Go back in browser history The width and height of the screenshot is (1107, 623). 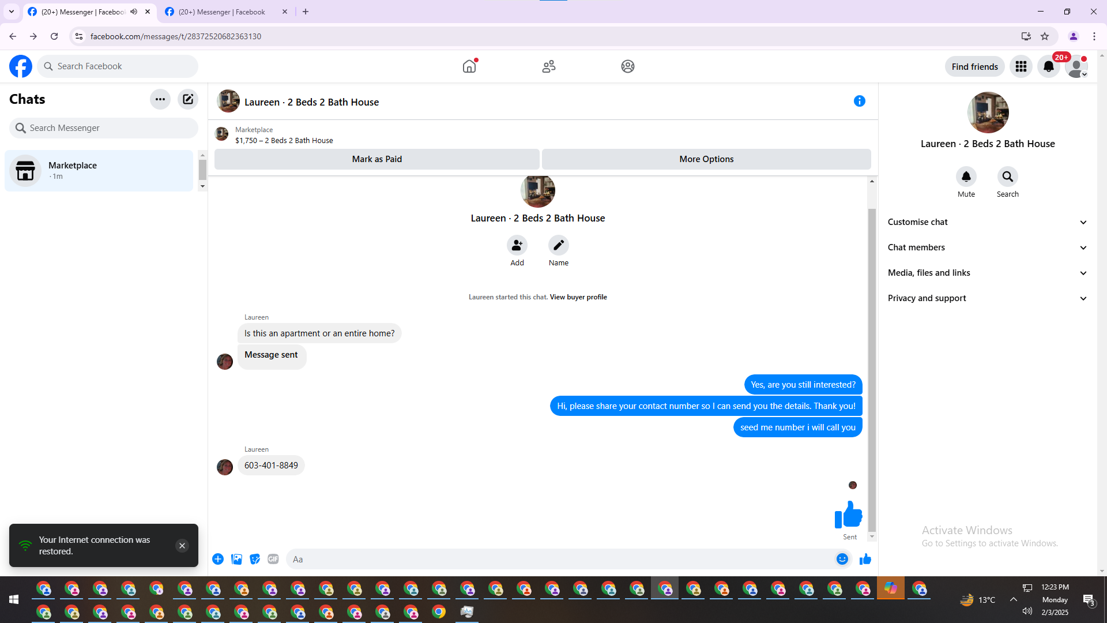(x=13, y=36)
